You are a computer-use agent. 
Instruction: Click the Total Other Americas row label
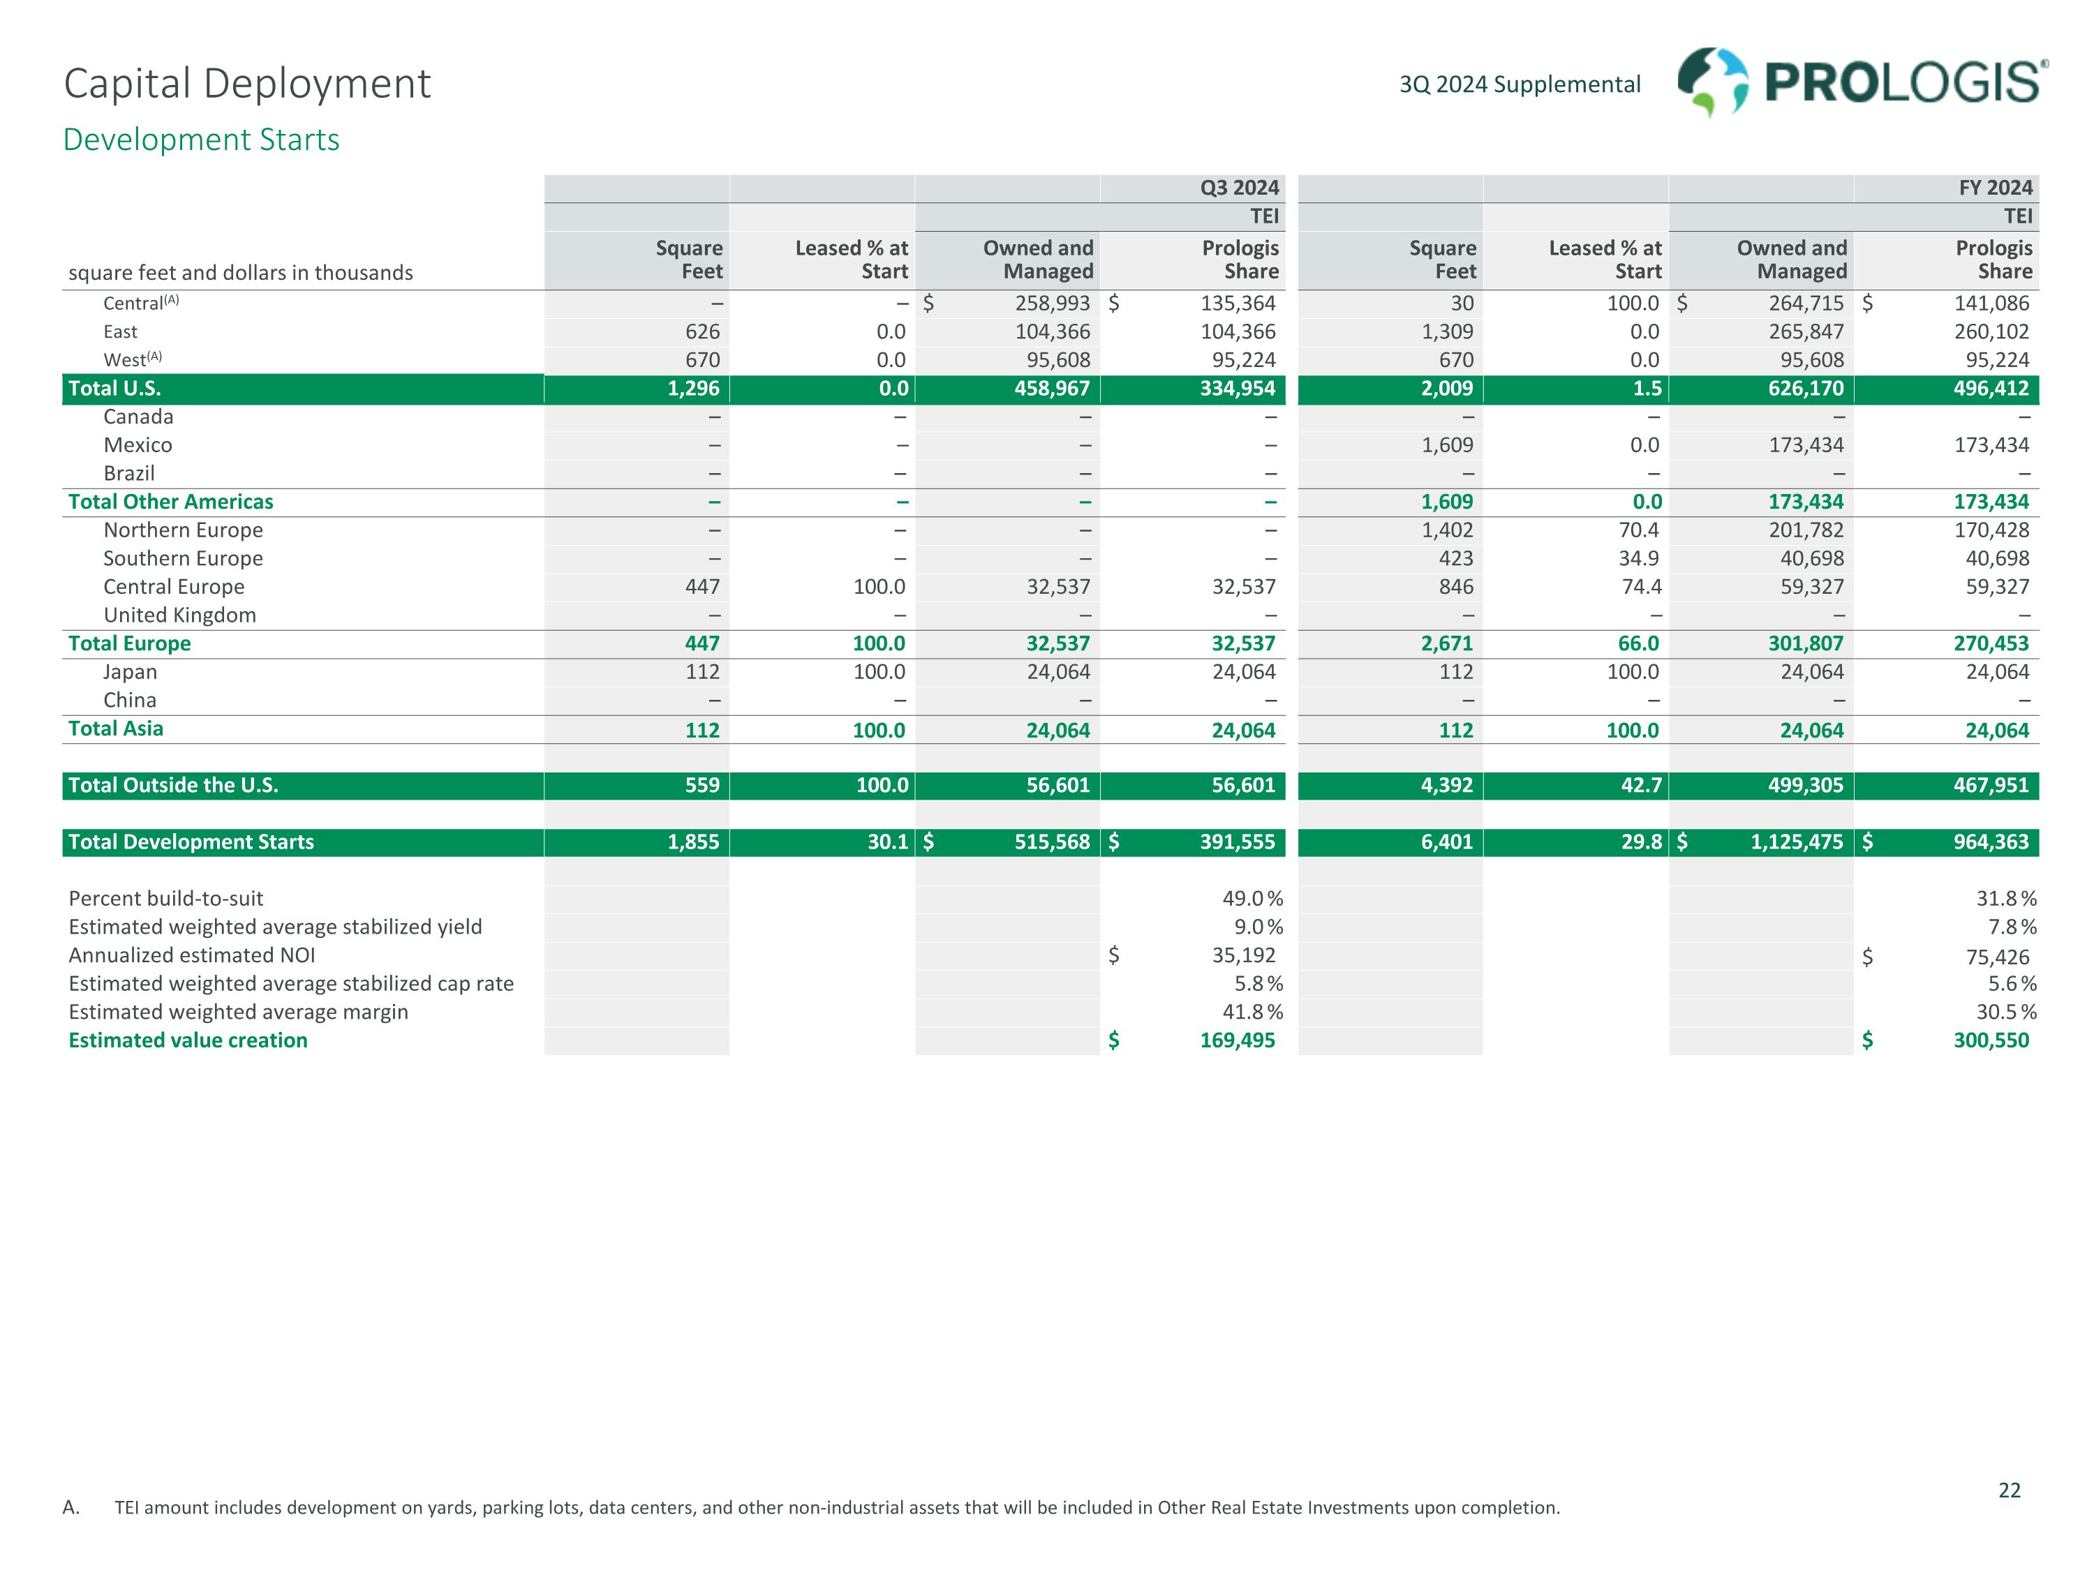click(x=170, y=502)
